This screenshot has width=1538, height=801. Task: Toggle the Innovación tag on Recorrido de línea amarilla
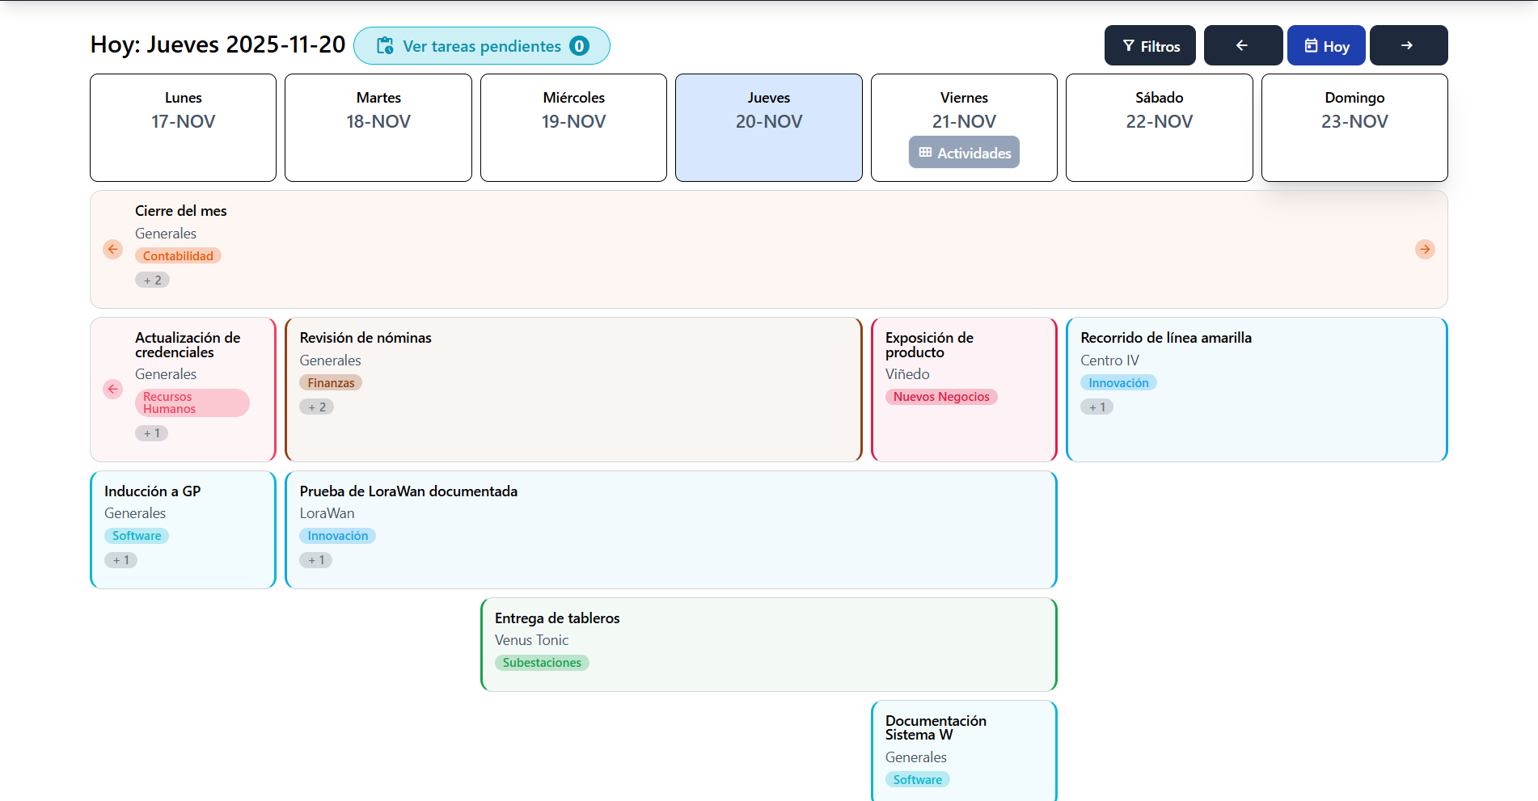[x=1118, y=382]
